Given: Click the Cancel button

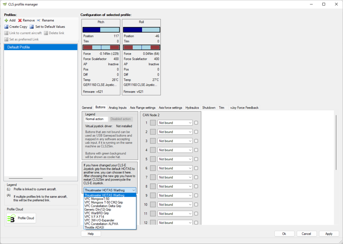Looking at the screenshot, I should click(x=306, y=234).
